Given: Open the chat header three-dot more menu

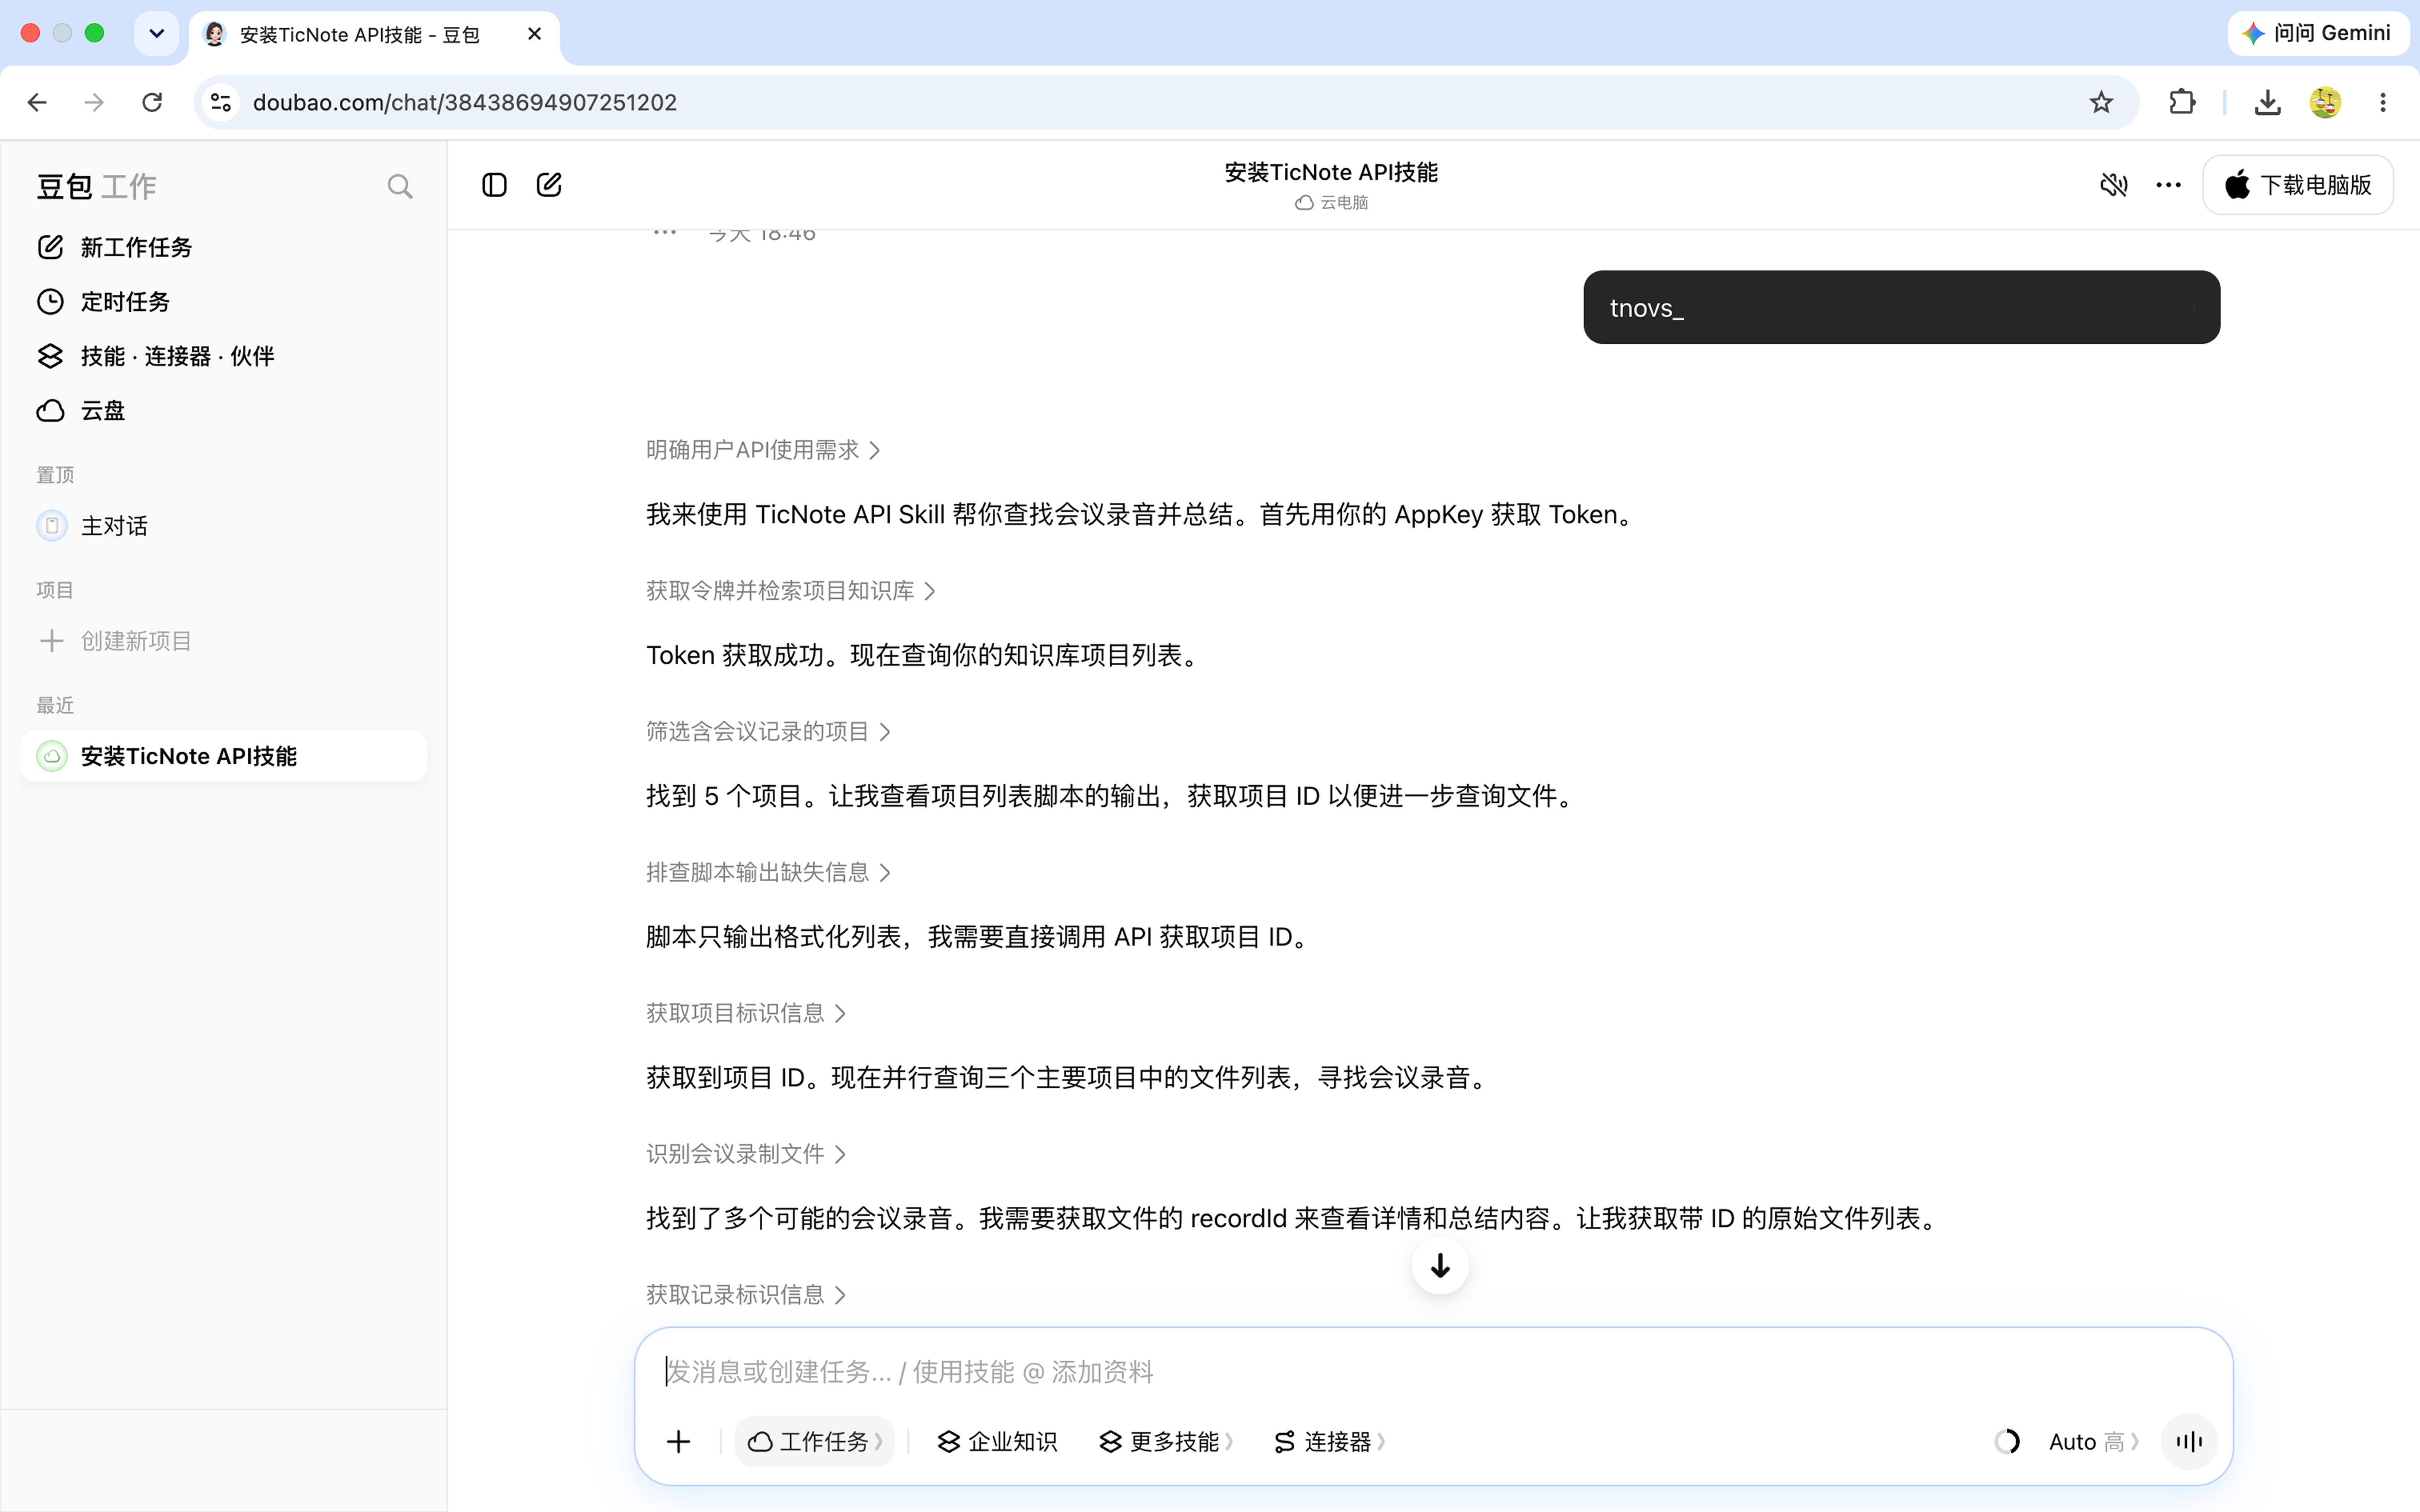Looking at the screenshot, I should click(x=2168, y=185).
